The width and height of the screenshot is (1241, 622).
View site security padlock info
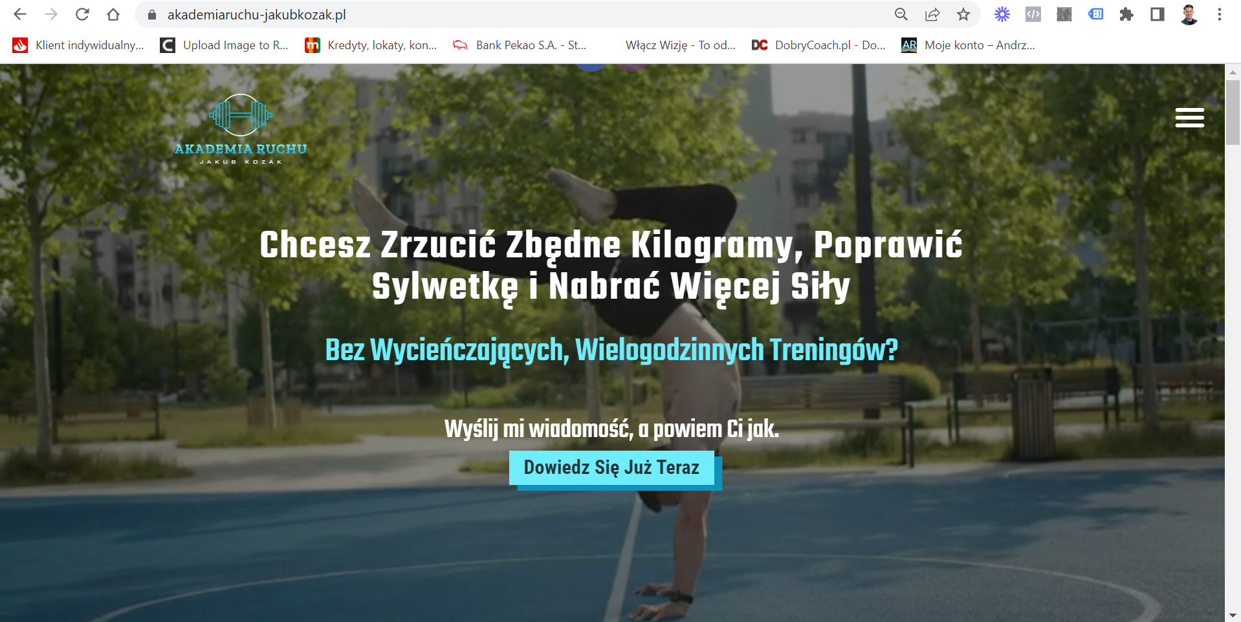(x=152, y=15)
